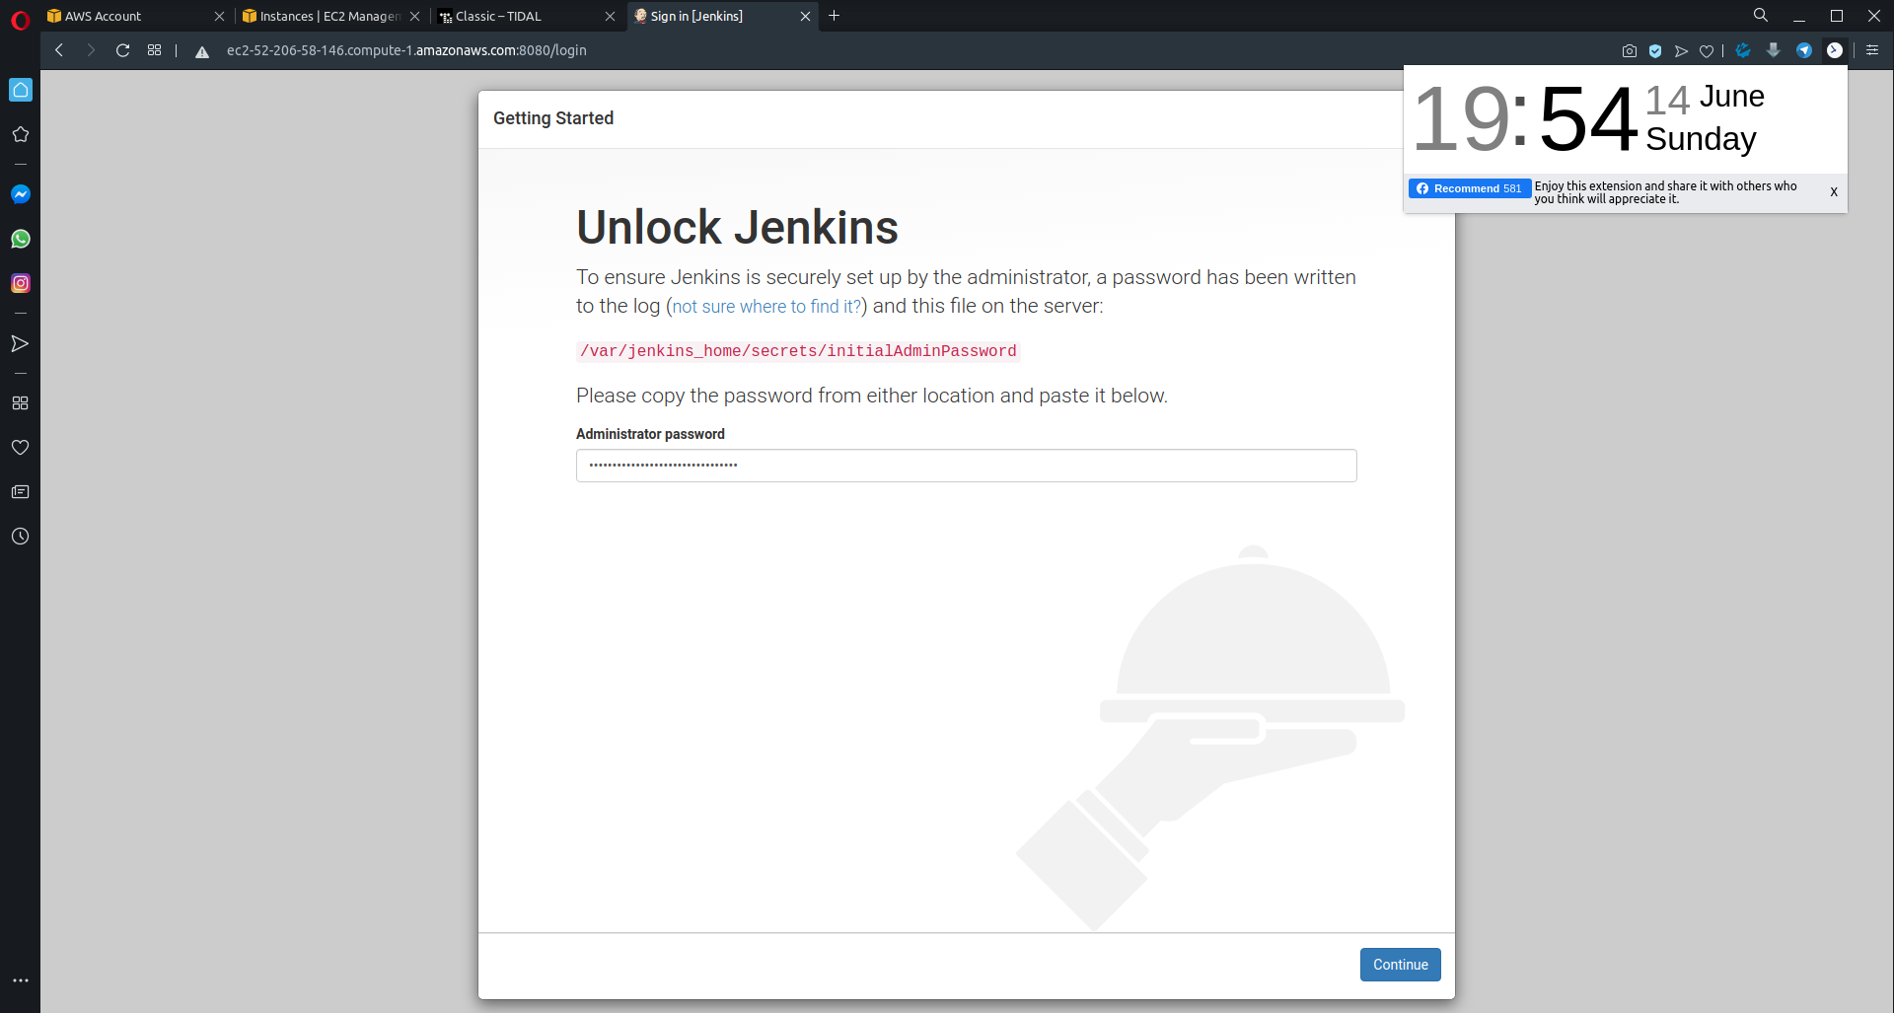Click the initialAdminPassword file path
This screenshot has height=1013, width=1894.
coord(798,351)
